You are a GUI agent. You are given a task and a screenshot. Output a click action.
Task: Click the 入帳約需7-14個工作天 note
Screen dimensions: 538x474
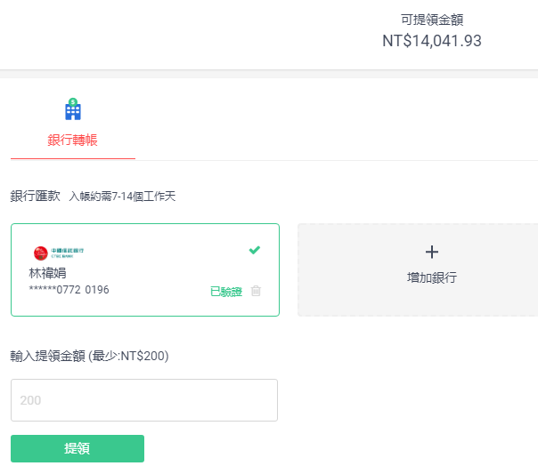click(x=122, y=196)
